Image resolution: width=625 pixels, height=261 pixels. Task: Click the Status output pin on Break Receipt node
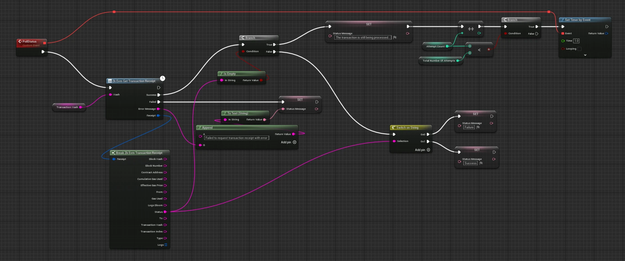tap(165, 212)
